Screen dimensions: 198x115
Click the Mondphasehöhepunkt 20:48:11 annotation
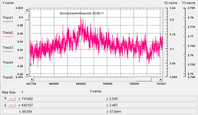pos(82,13)
